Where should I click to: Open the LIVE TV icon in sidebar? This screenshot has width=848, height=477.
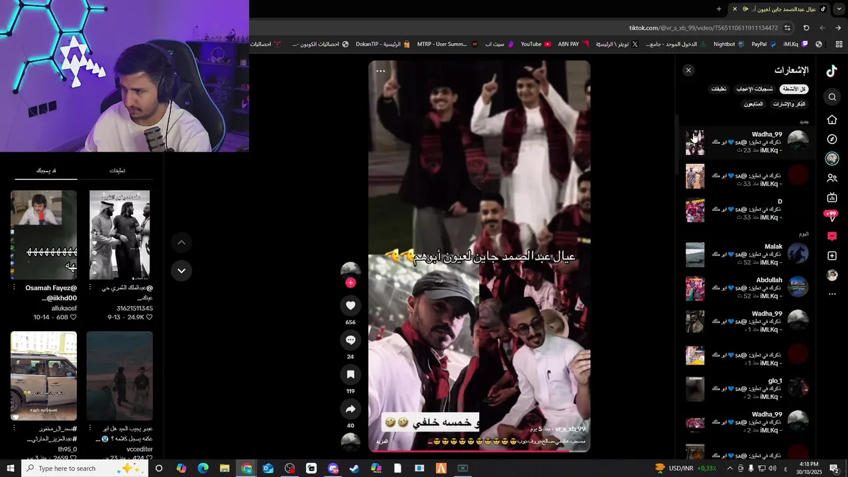(x=832, y=197)
